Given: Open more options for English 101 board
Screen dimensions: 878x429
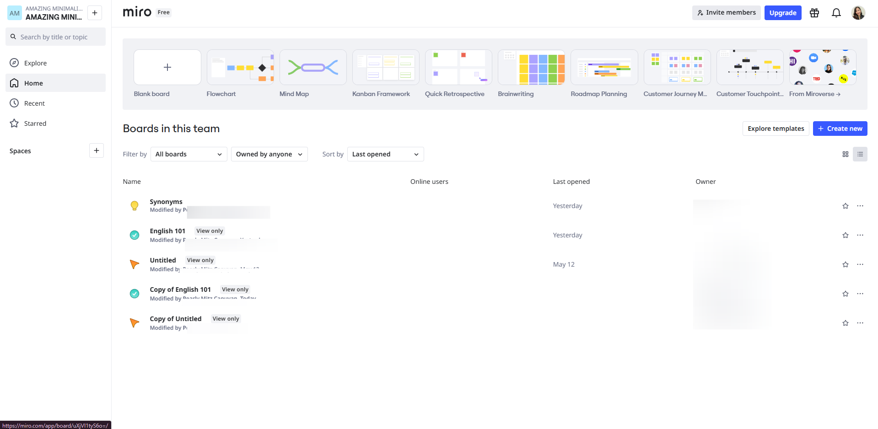Looking at the screenshot, I should point(860,235).
